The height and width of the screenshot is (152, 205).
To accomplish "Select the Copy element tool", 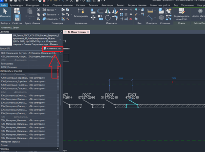I will point(100,17).
